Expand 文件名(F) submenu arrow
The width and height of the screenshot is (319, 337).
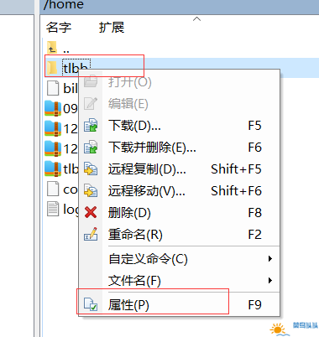point(270,280)
